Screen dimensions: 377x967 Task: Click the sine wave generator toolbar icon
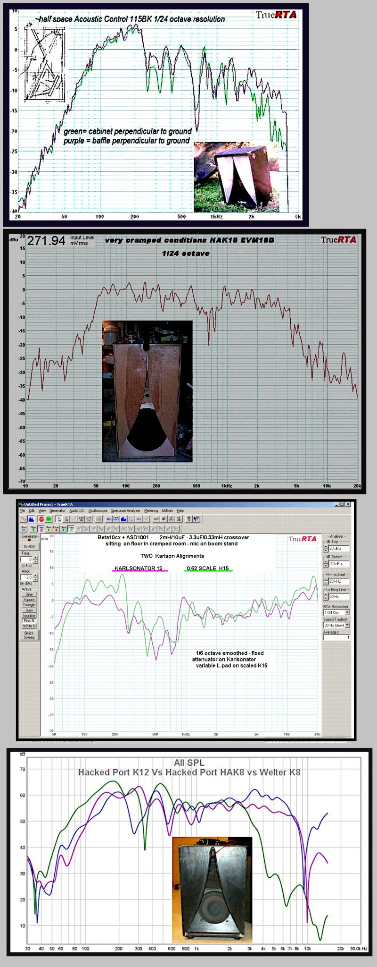(x=23, y=518)
